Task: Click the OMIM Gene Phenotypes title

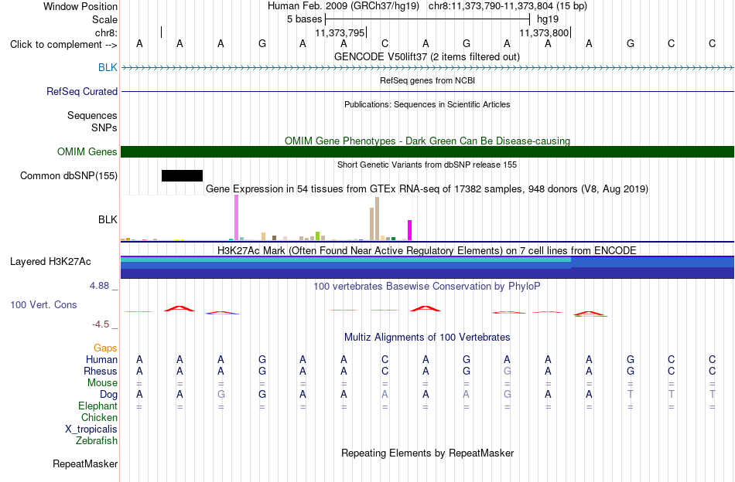Action: click(x=427, y=141)
